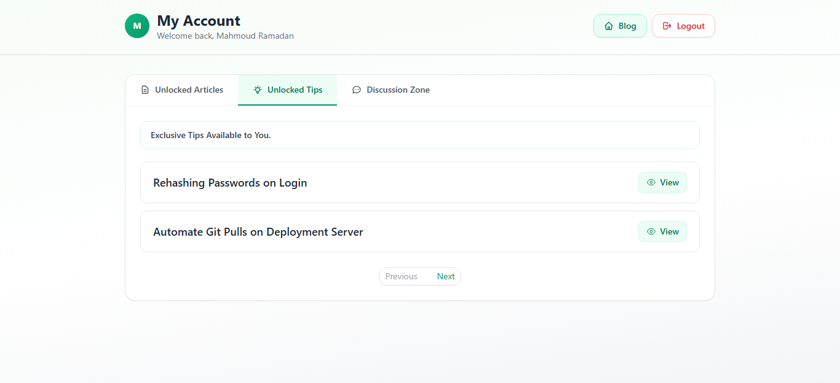The height and width of the screenshot is (383, 840).
Task: Go to the Next page of tips
Action: tap(446, 276)
